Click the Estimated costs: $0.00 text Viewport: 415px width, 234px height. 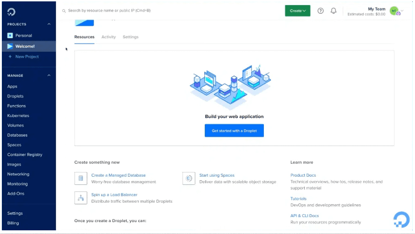pos(366,14)
